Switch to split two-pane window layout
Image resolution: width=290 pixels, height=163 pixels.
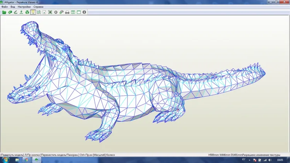[x=73, y=12]
